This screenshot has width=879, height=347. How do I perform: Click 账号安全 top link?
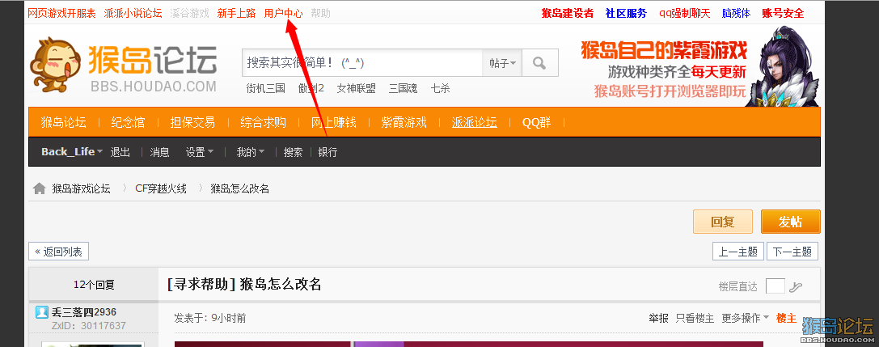(783, 13)
